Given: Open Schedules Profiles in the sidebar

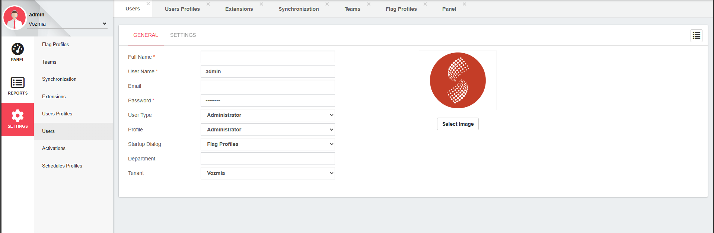Looking at the screenshot, I should point(62,166).
